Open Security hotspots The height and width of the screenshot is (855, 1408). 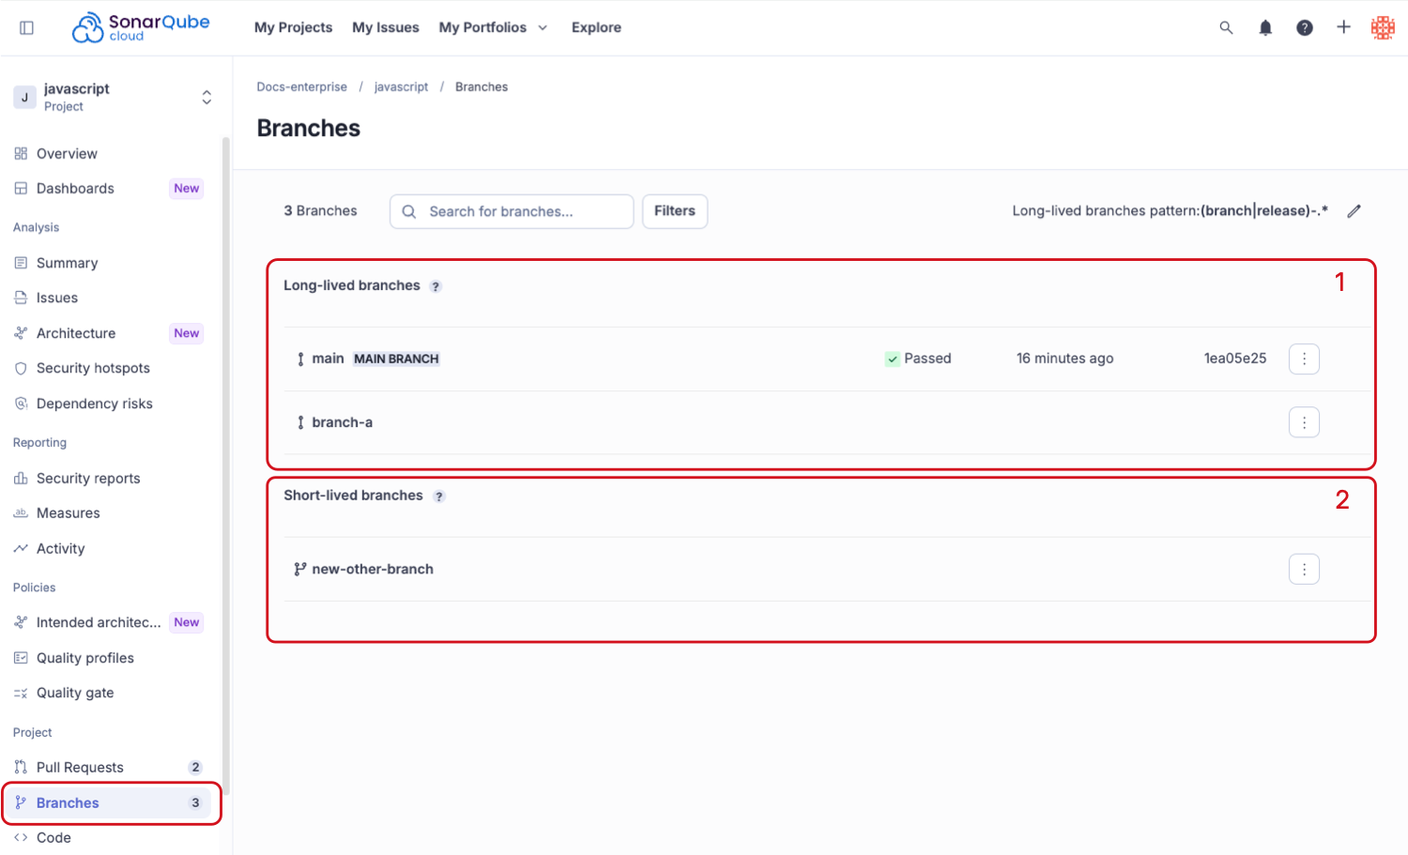click(93, 368)
